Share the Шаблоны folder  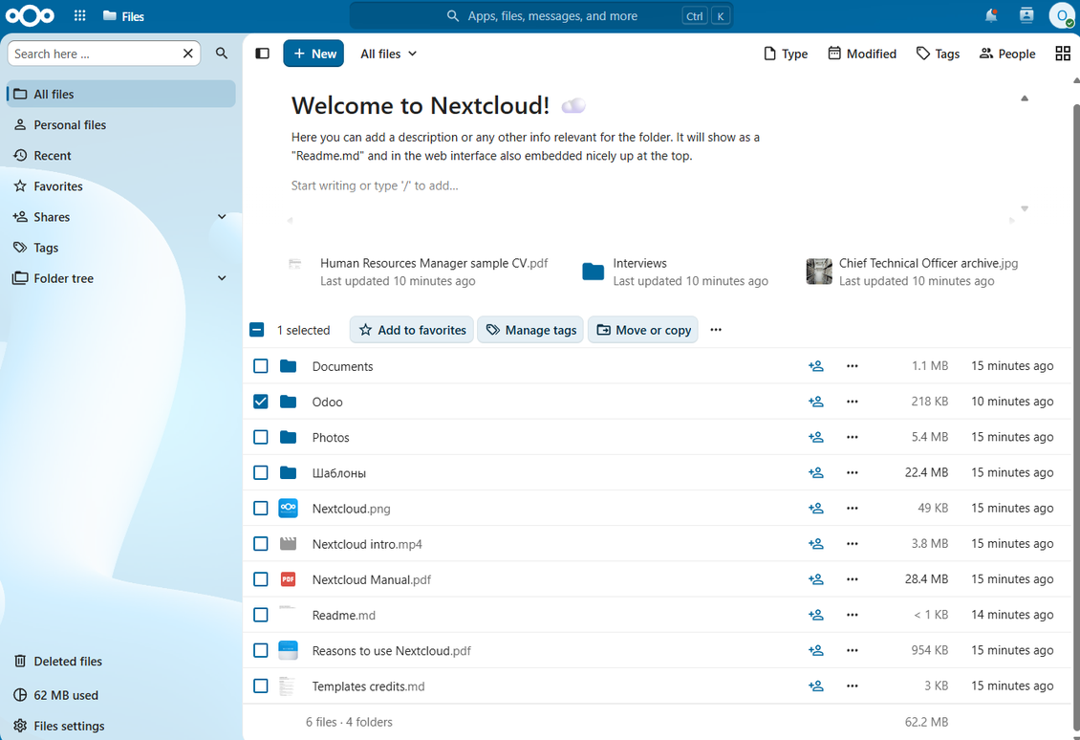(815, 472)
